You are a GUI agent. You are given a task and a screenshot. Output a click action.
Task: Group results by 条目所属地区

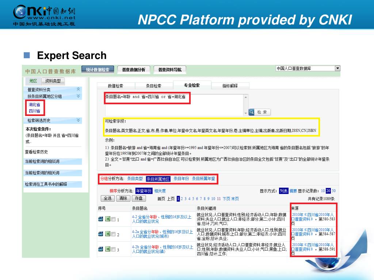[158, 179]
